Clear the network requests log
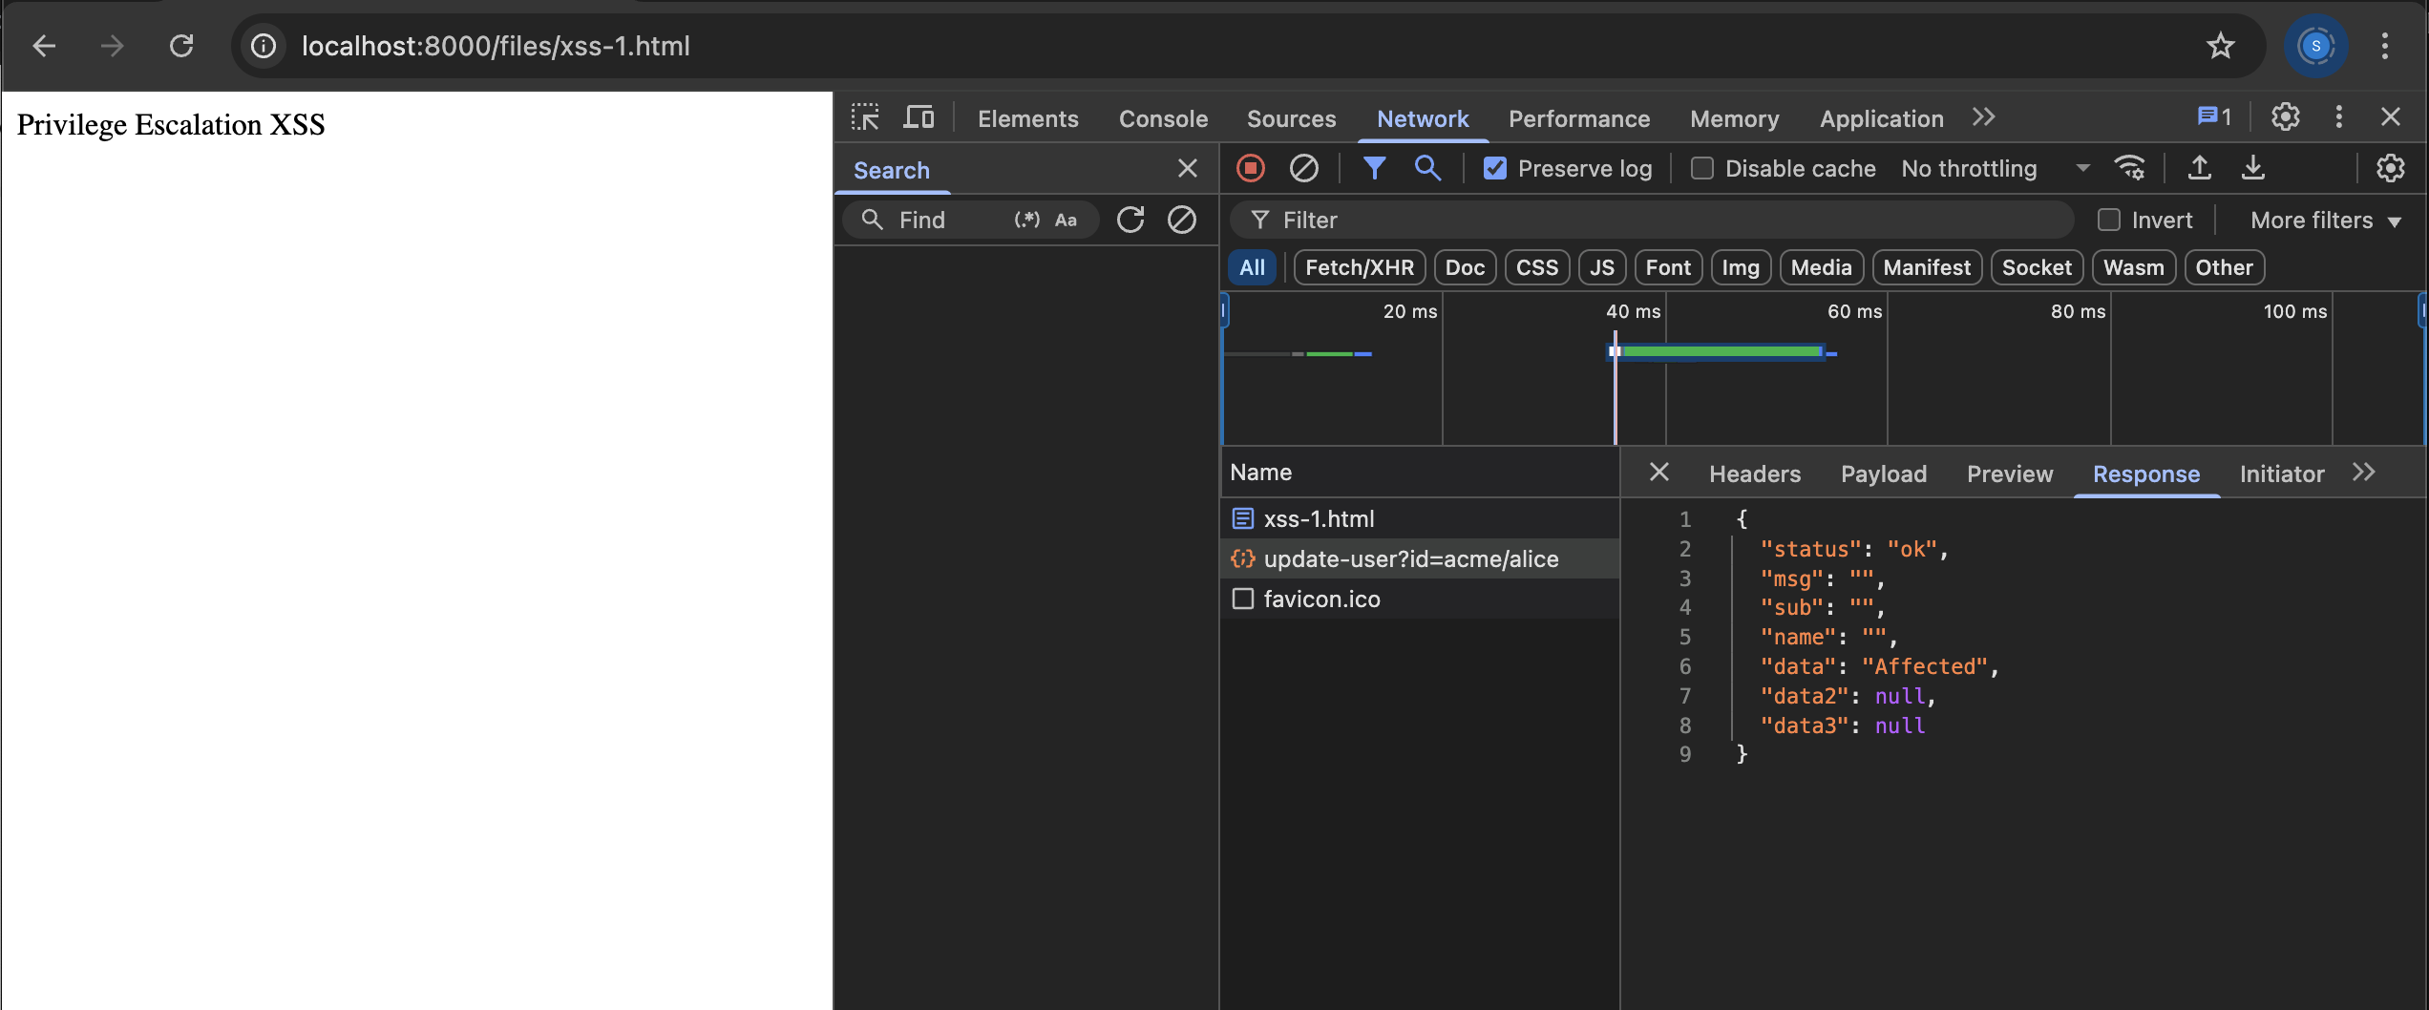This screenshot has height=1010, width=2429. point(1304,168)
